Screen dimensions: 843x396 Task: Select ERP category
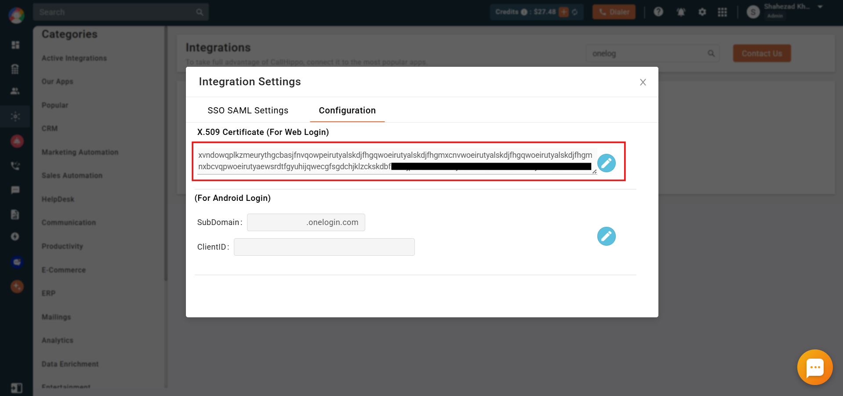point(49,293)
